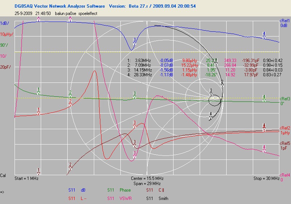Select pink VSWR trace marker 3

point(135,155)
